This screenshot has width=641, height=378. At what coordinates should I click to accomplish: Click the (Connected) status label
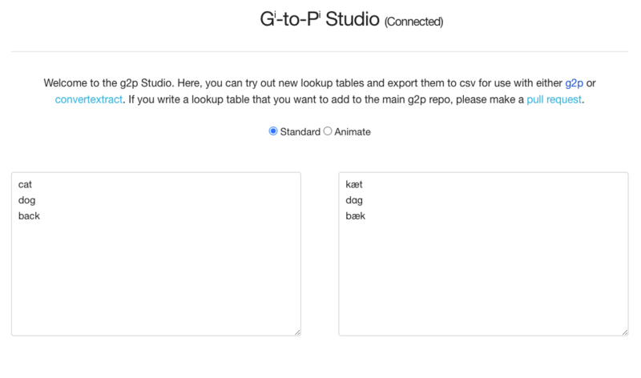coord(413,22)
